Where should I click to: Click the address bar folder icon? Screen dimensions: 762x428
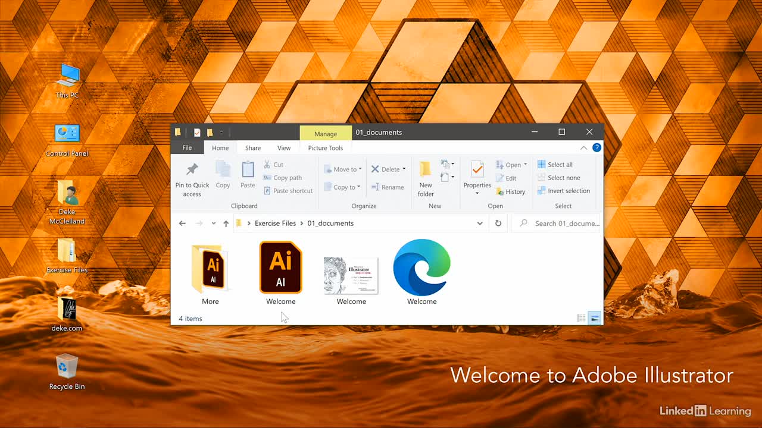[x=239, y=224]
